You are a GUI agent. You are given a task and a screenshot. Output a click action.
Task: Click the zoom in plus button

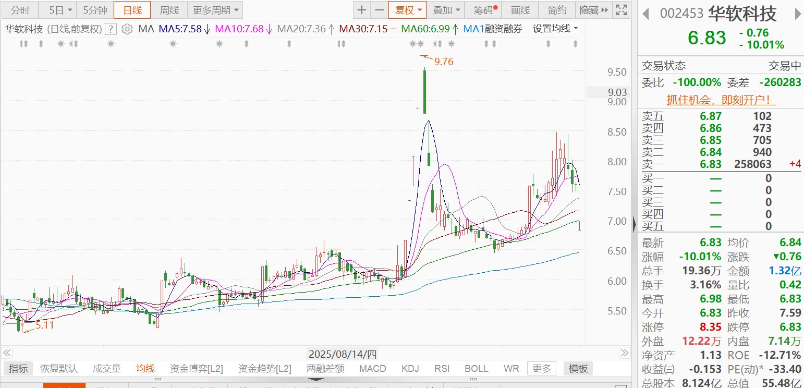click(361, 10)
